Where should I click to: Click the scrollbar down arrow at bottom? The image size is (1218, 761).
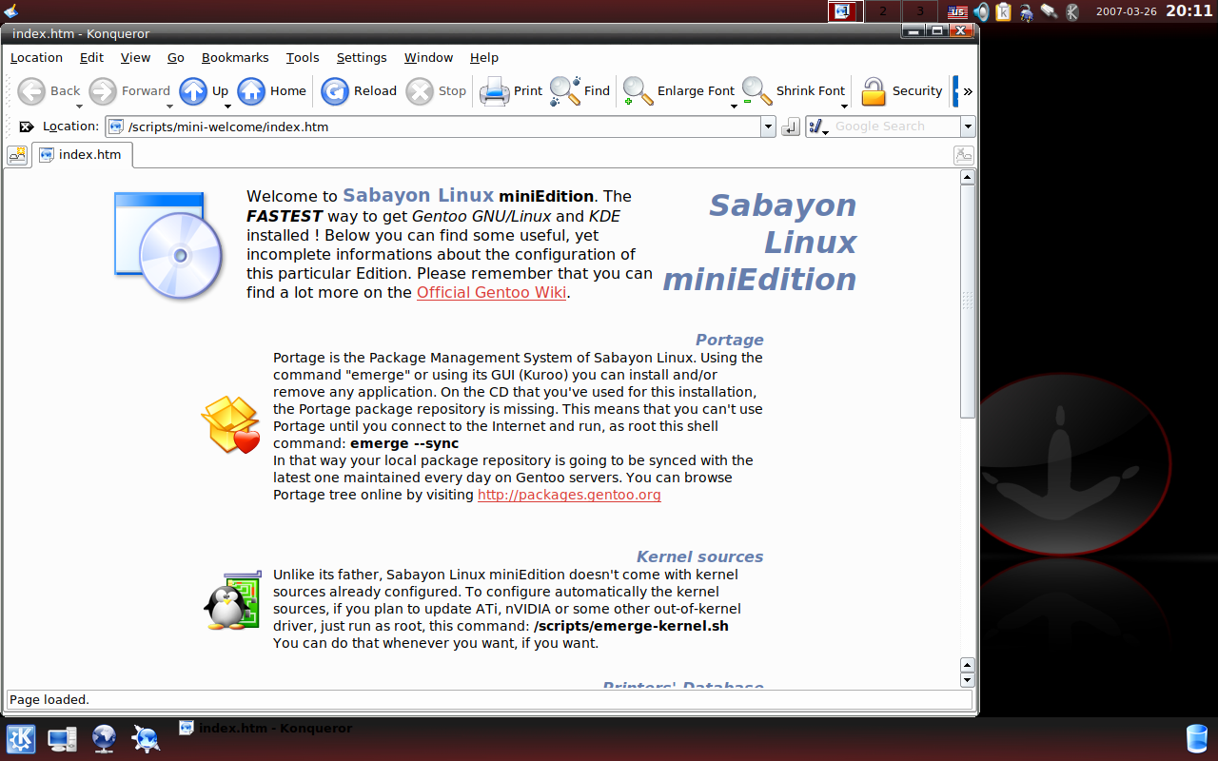pyautogui.click(x=968, y=680)
